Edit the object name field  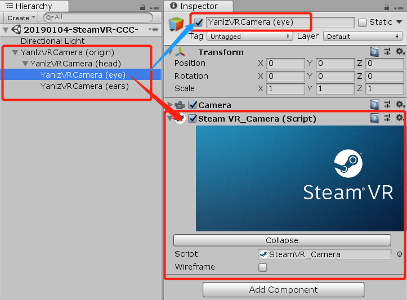pyautogui.click(x=280, y=23)
